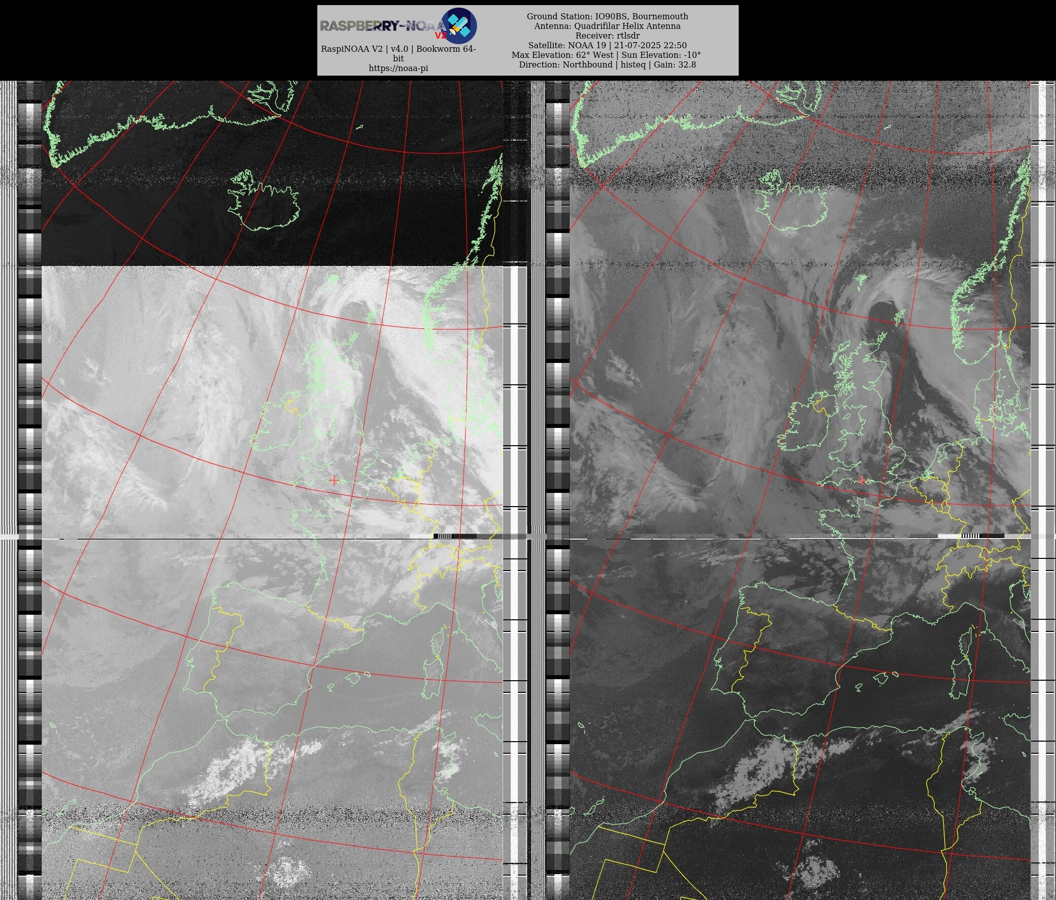
Task: Select the 'Max Elevation: 62° West' line
Action: point(606,55)
